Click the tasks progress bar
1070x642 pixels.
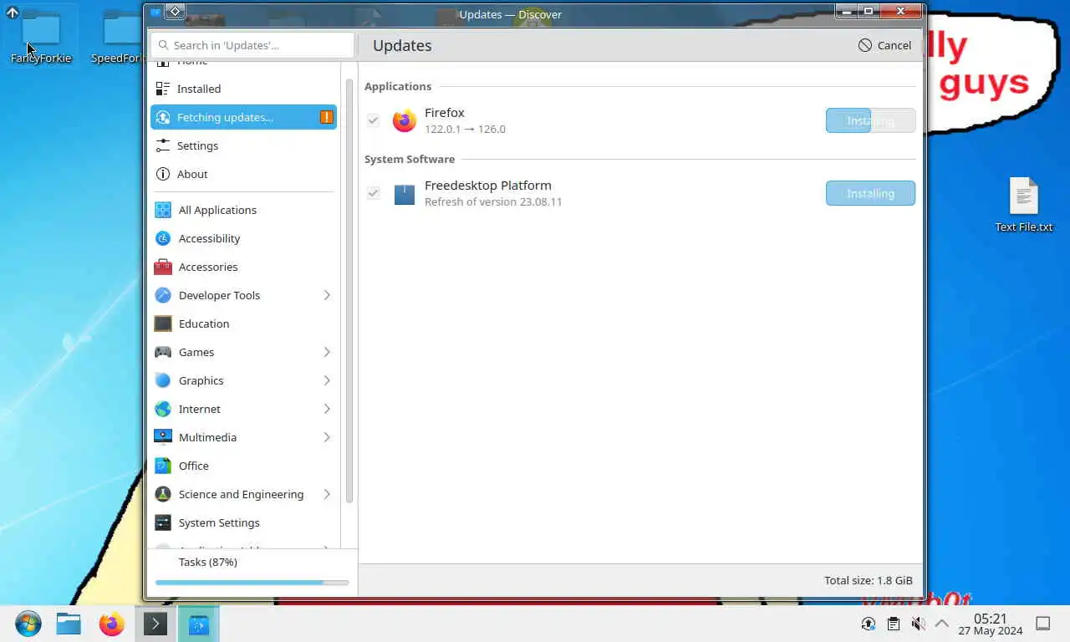point(252,582)
